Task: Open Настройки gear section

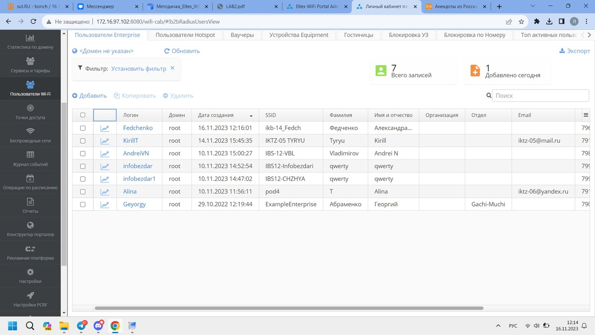Action: (30, 276)
